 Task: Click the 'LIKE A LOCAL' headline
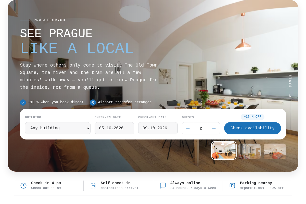click(77, 49)
